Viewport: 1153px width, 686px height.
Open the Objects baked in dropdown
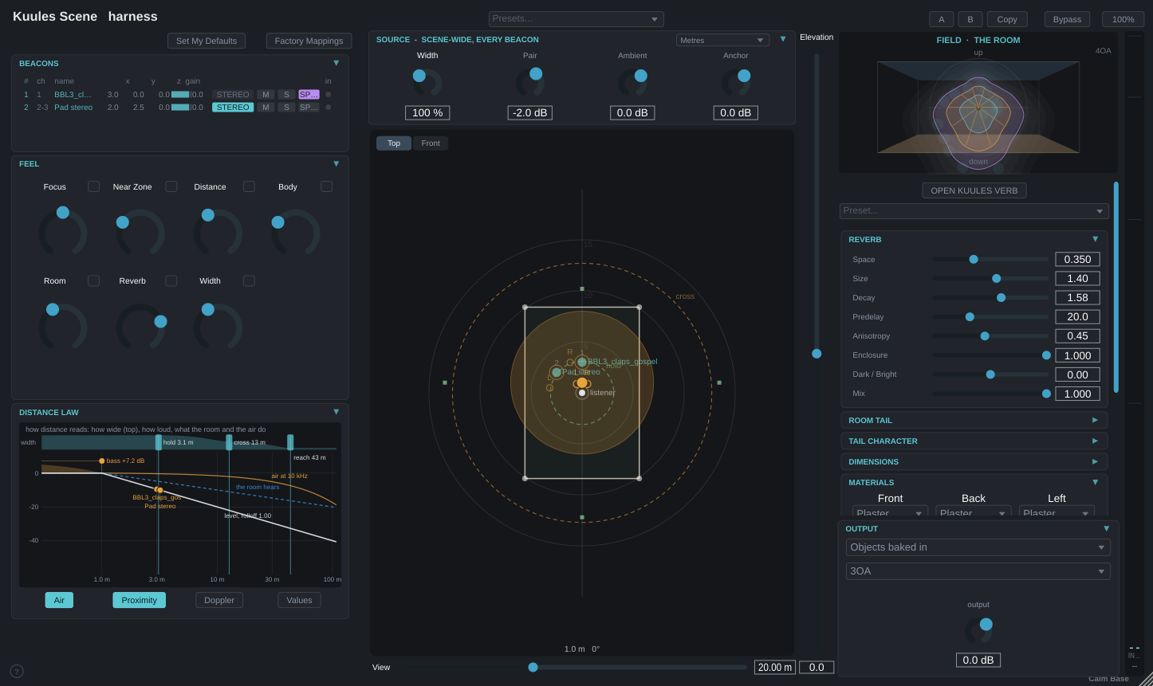coord(978,547)
